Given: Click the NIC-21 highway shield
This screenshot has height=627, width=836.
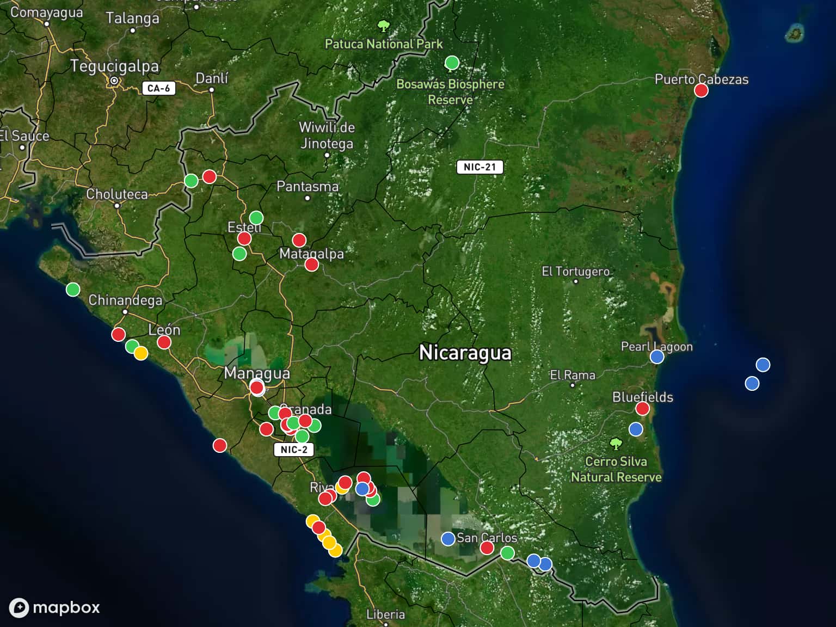Looking at the screenshot, I should (480, 167).
